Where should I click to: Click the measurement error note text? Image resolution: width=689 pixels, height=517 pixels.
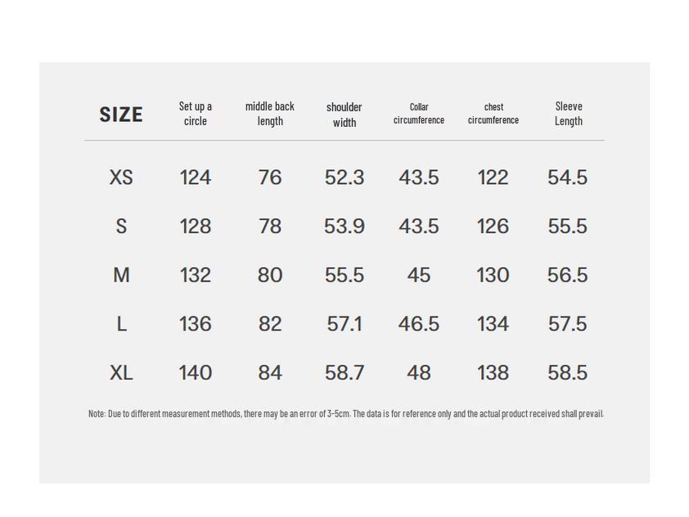click(346, 414)
